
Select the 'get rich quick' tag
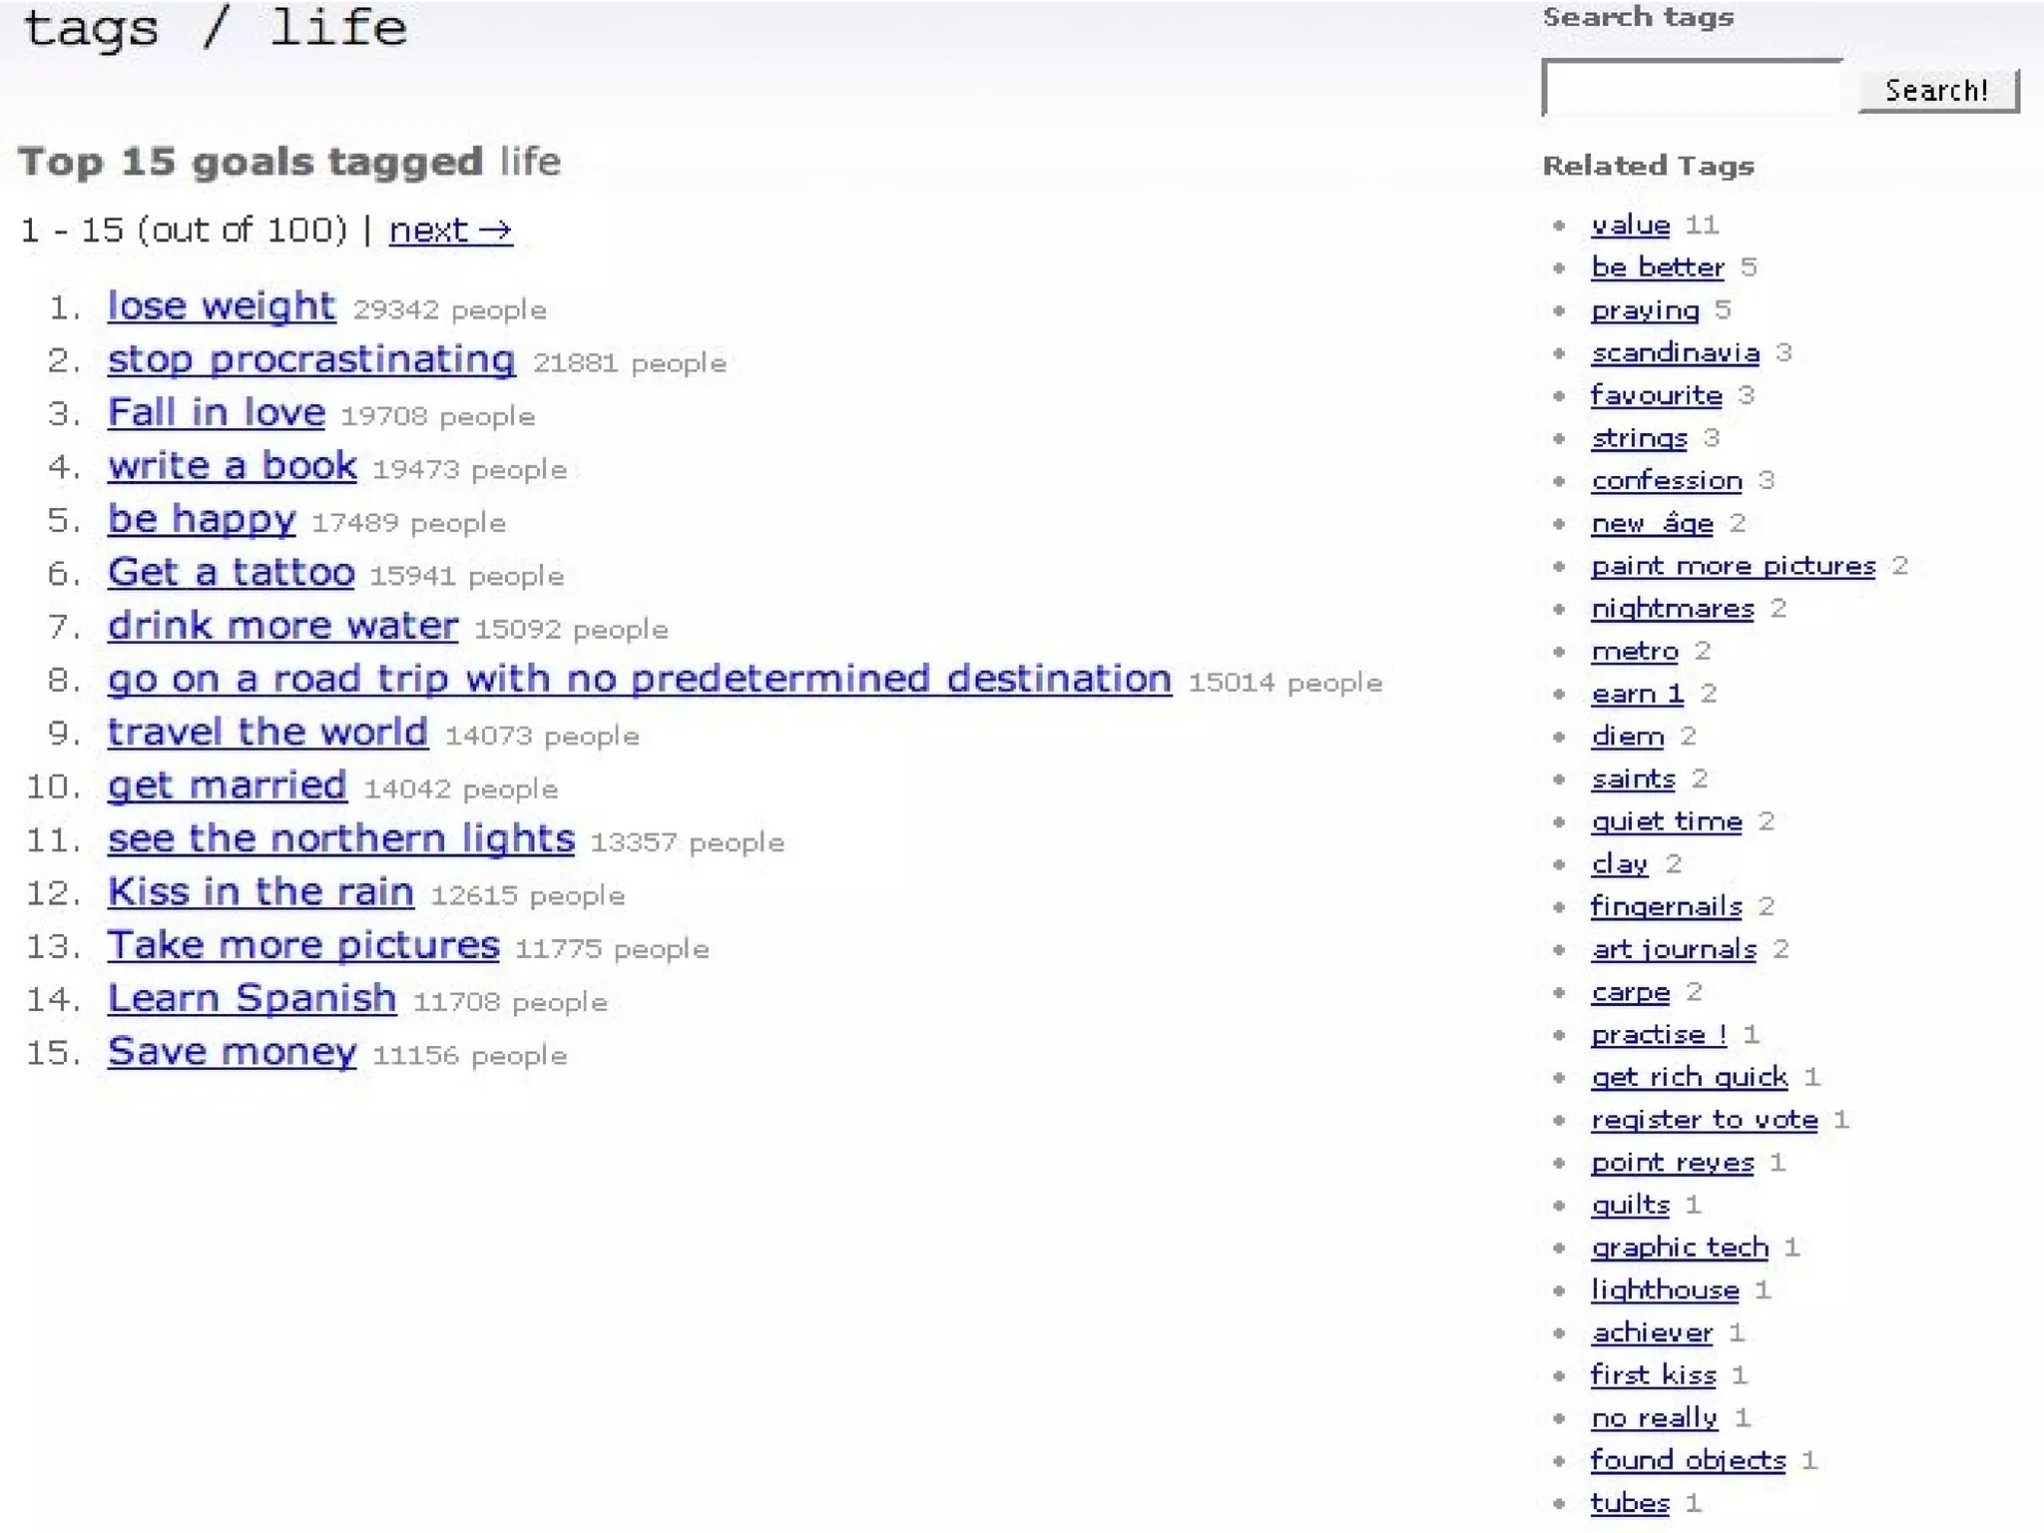pos(1689,1077)
